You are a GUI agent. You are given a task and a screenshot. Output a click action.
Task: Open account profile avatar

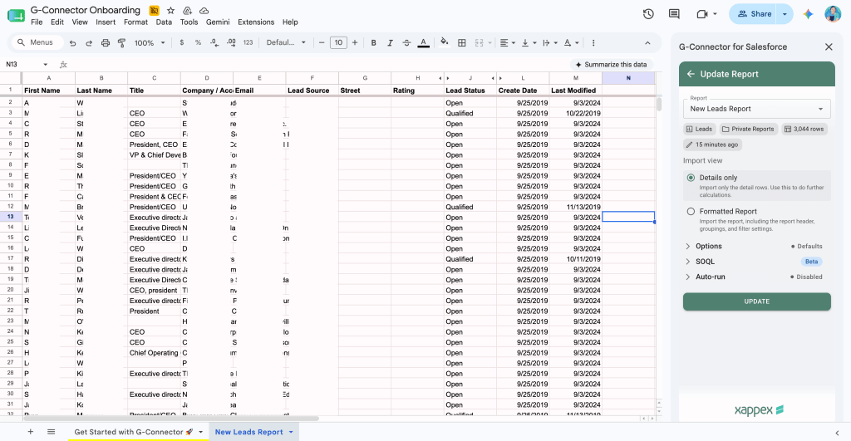833,14
